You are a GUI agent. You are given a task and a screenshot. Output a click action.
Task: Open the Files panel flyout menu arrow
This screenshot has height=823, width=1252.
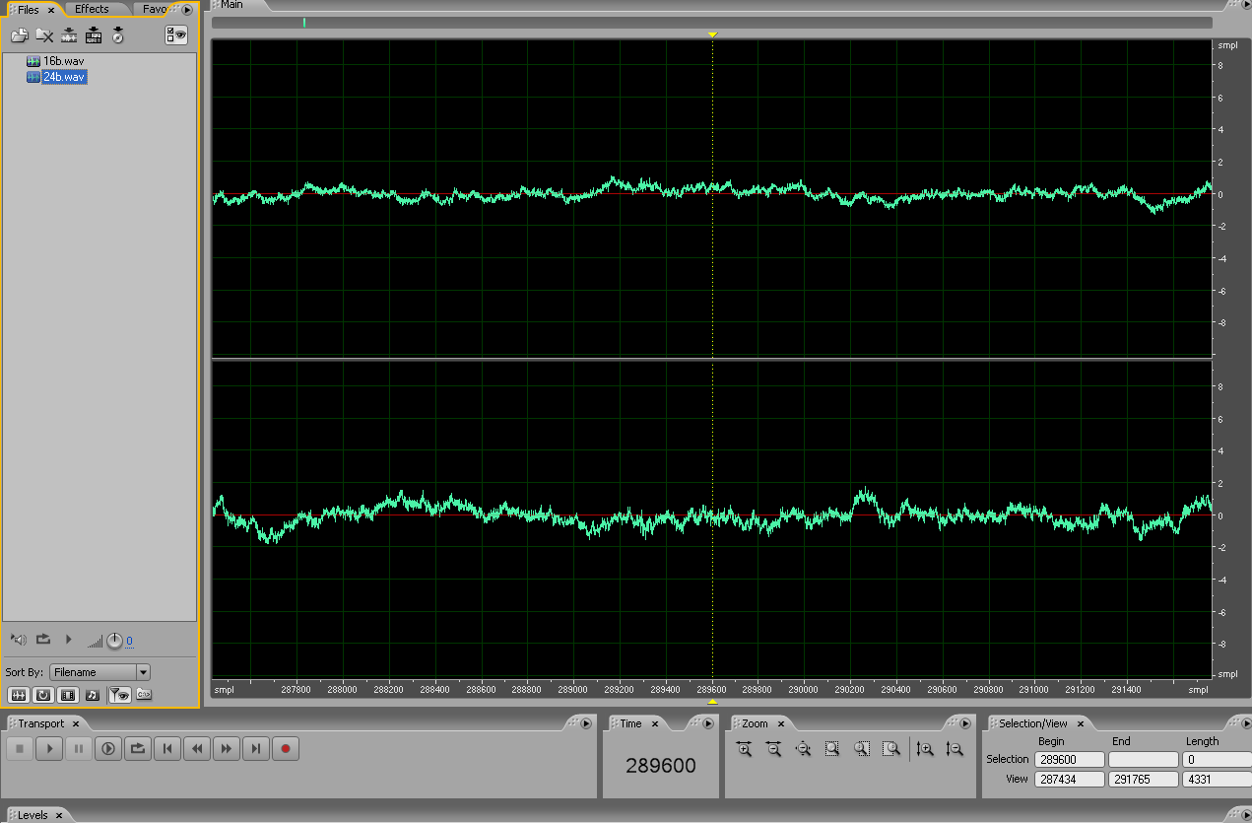187,10
